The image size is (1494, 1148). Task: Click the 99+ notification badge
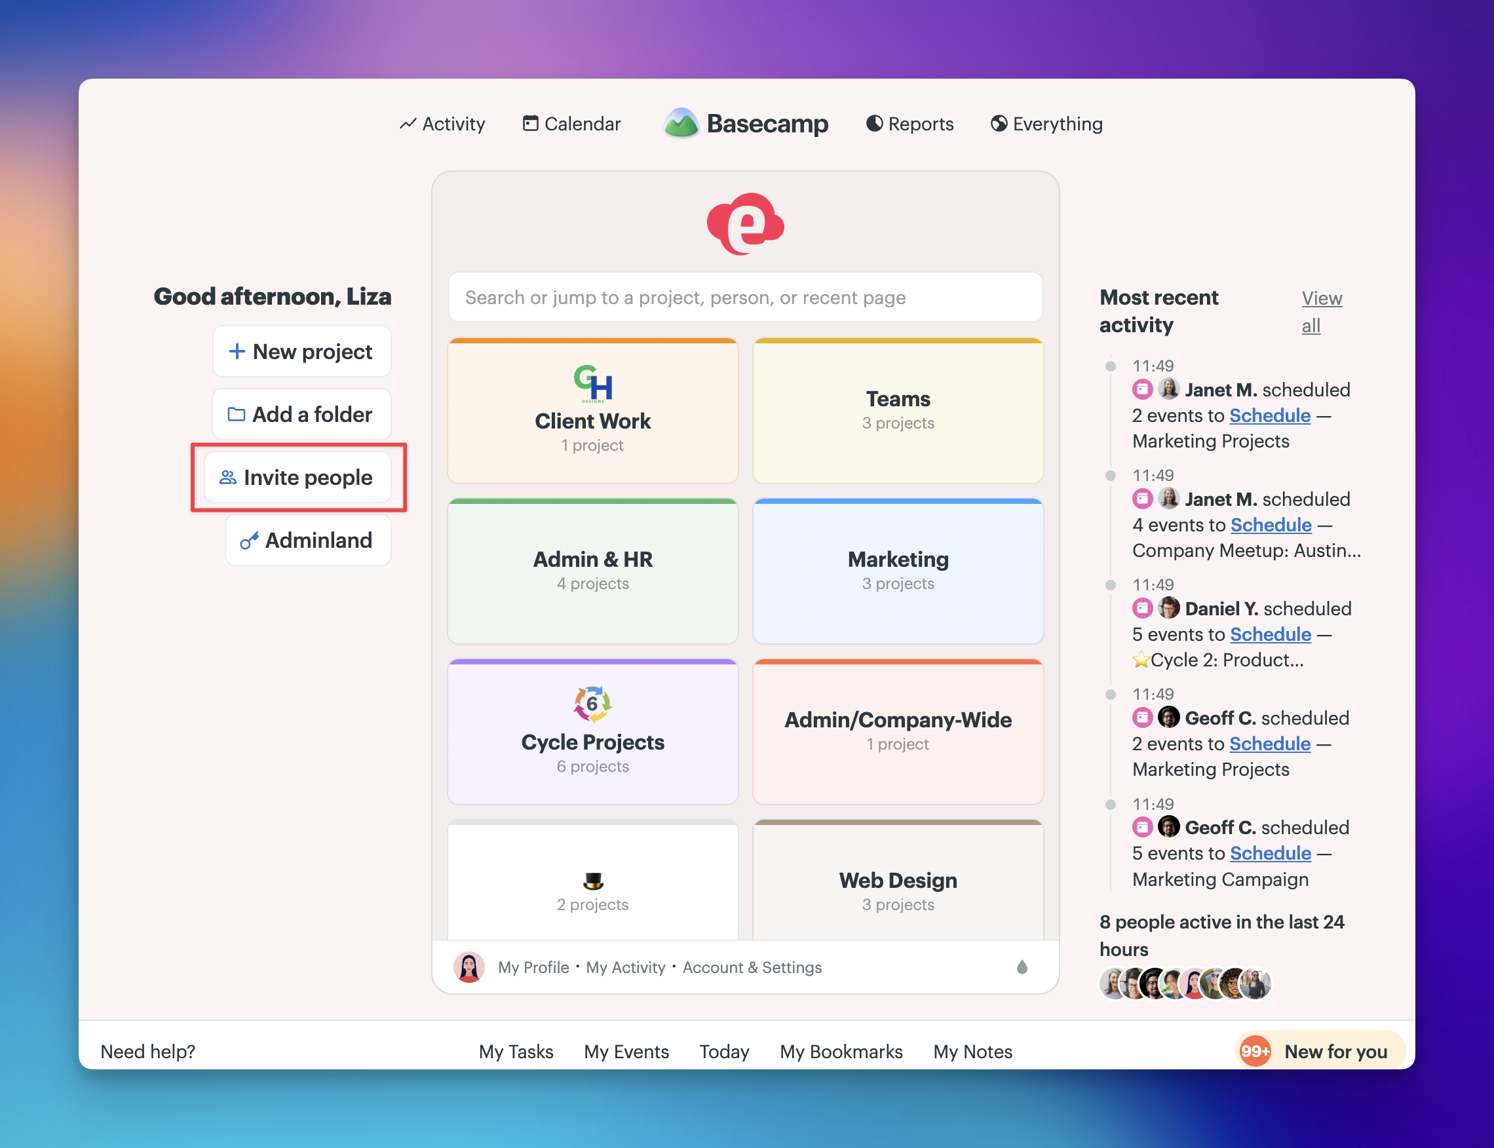coord(1255,1051)
